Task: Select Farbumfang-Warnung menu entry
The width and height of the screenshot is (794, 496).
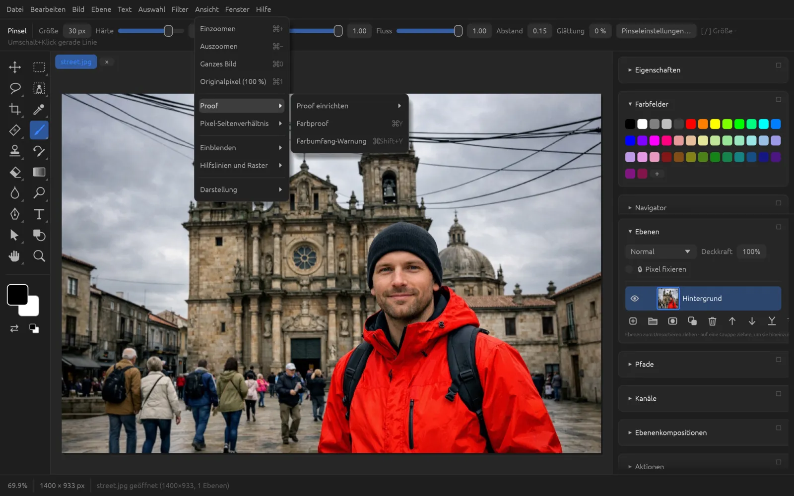Action: tap(349, 141)
